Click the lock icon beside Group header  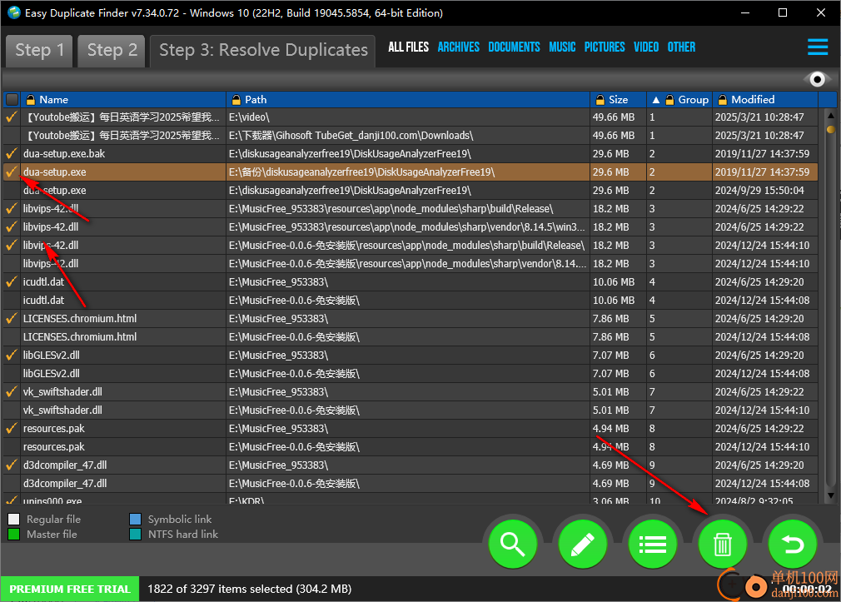(670, 100)
